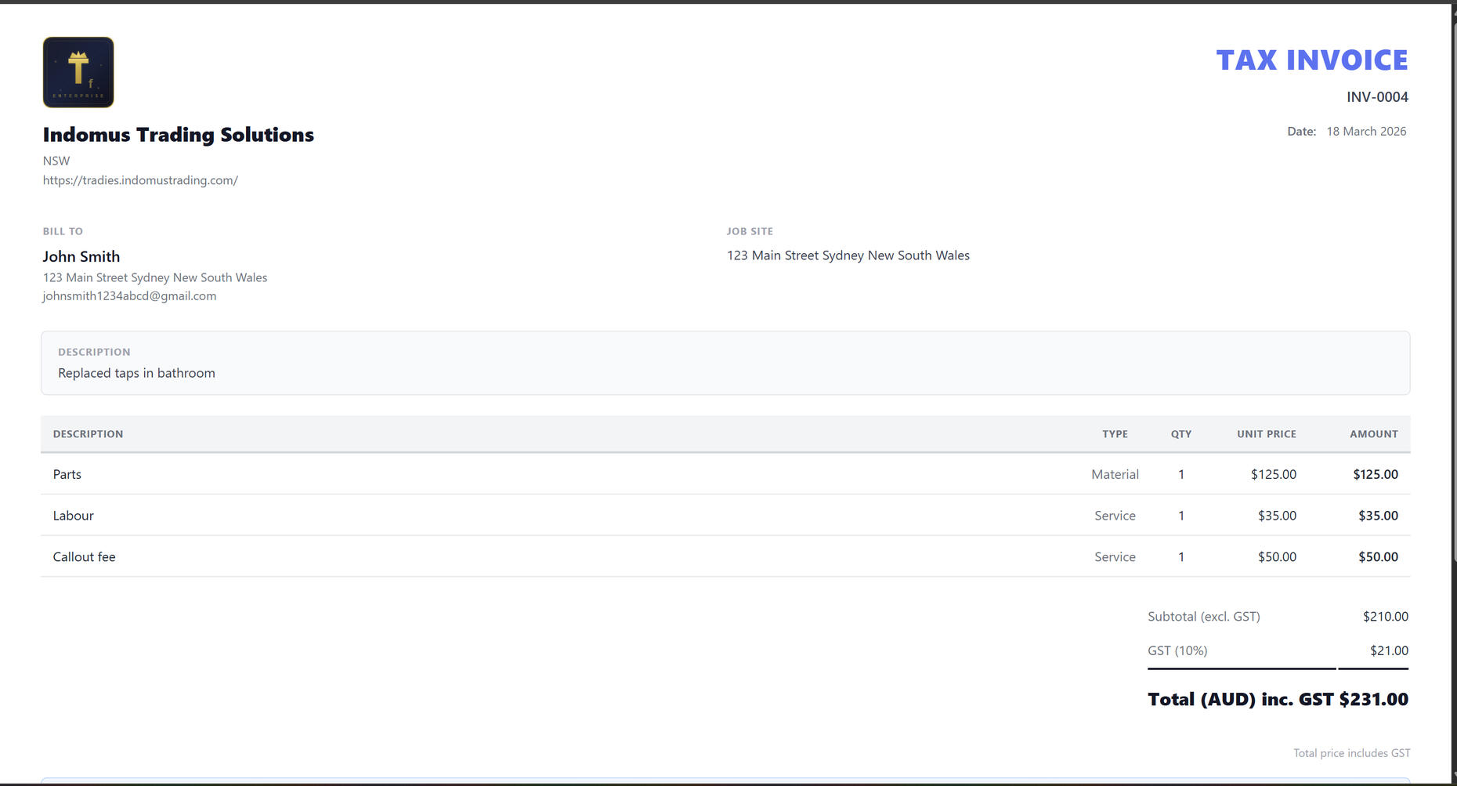1457x786 pixels.
Task: Click the Replaced taps in bathroom description
Action: click(x=136, y=373)
